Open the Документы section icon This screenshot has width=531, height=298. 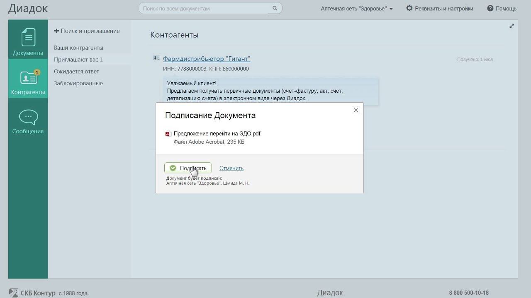tap(28, 37)
